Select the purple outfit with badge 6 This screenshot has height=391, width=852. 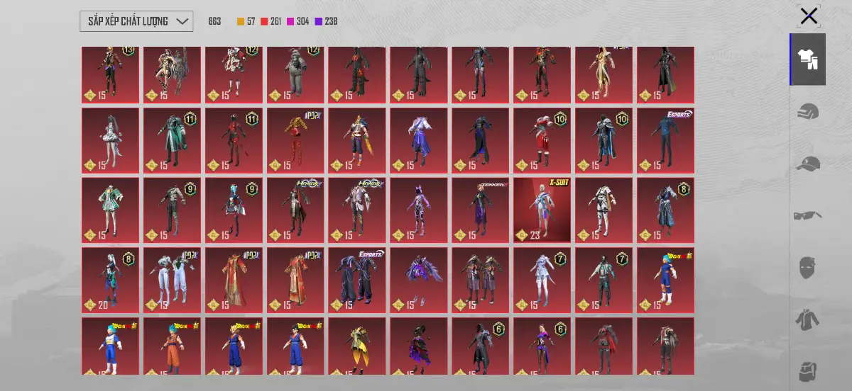coord(542,346)
